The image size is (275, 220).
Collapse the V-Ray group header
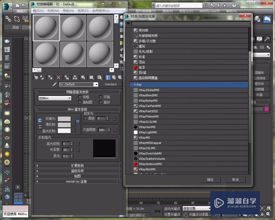click(x=189, y=85)
